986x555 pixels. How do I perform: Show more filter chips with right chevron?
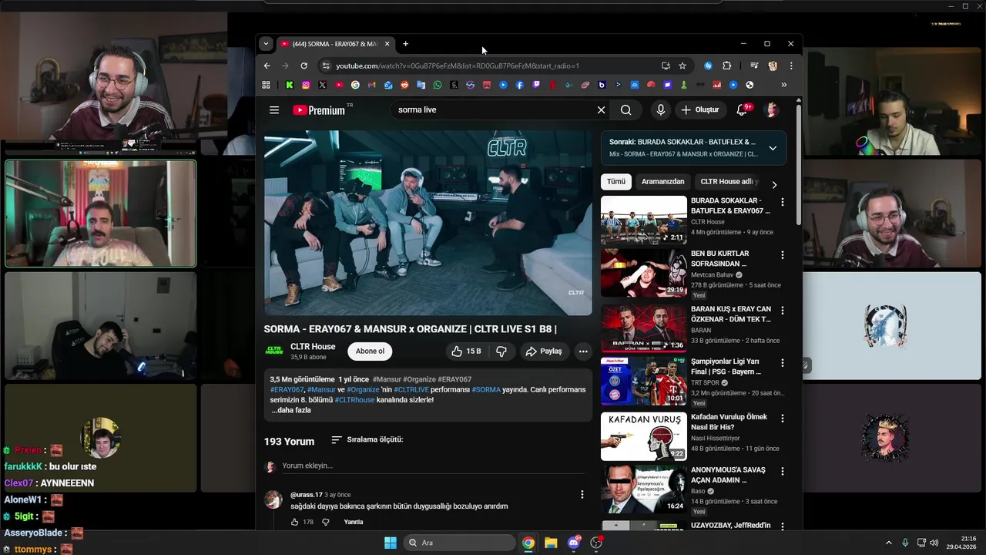point(774,184)
